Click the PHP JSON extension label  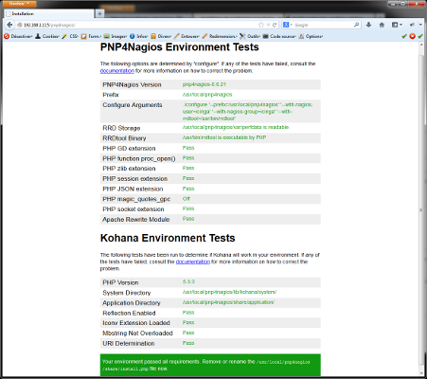[133, 189]
